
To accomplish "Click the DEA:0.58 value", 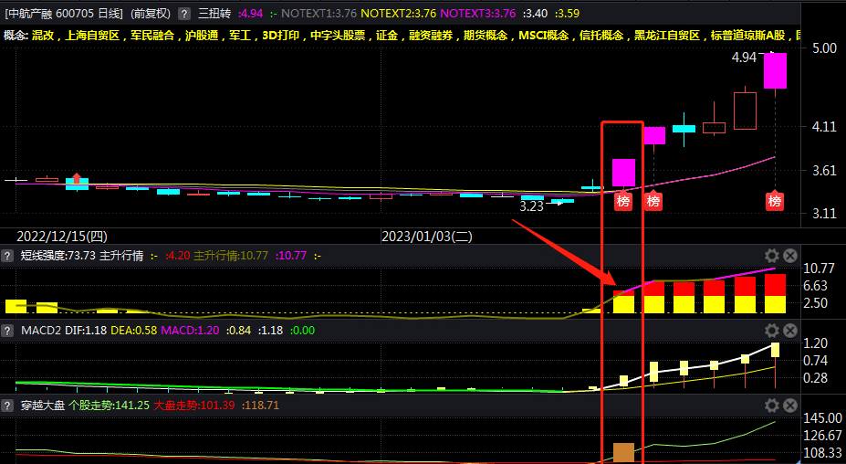I will point(133,330).
